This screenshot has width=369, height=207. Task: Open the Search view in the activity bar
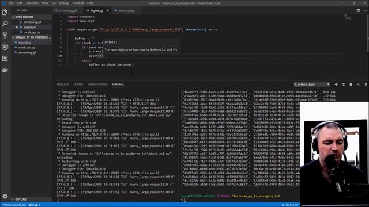pyautogui.click(x=5, y=24)
